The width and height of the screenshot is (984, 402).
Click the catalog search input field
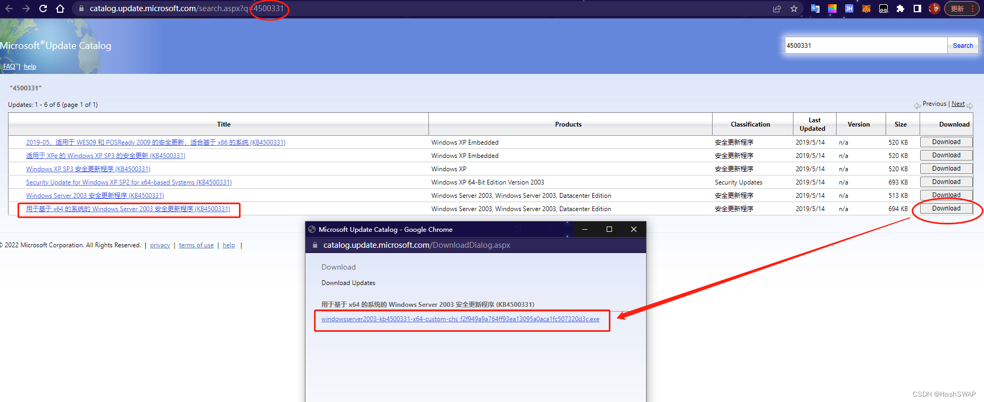(x=866, y=45)
